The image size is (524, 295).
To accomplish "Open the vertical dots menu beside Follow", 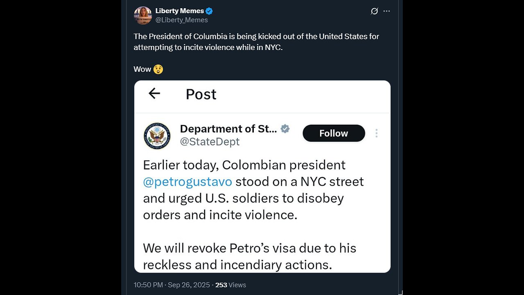I will tap(376, 133).
